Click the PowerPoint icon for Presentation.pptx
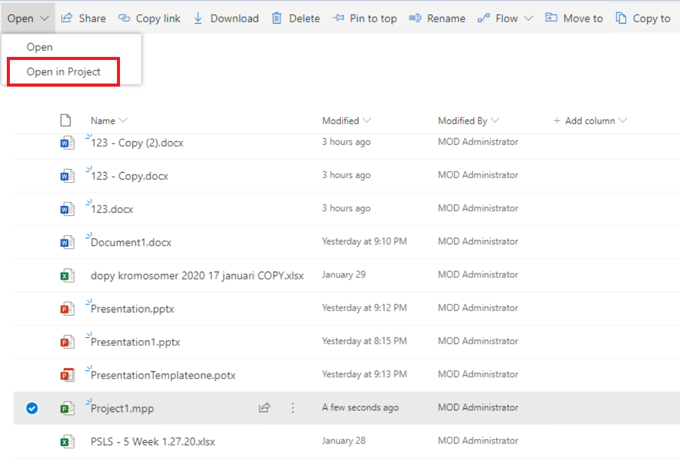Screen dimensions: 680x464 coord(67,308)
